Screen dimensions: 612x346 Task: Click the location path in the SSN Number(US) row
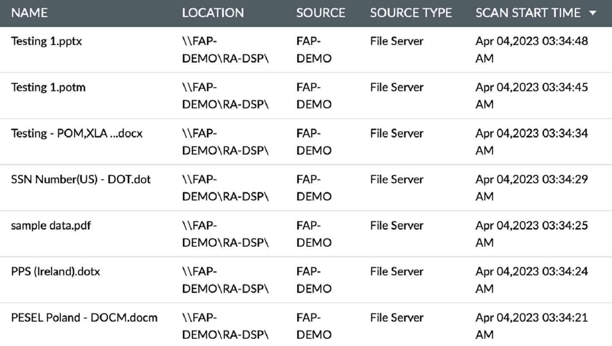point(225,188)
